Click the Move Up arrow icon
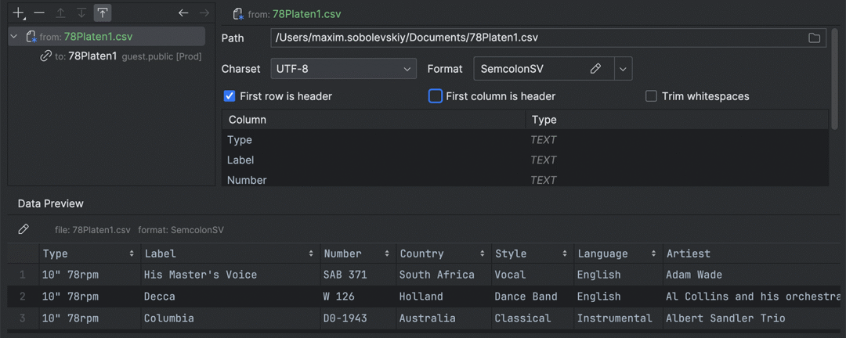Screen dimensions: 846x338 pyautogui.click(x=61, y=13)
